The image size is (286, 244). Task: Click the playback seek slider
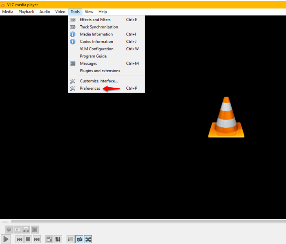(x=148, y=222)
